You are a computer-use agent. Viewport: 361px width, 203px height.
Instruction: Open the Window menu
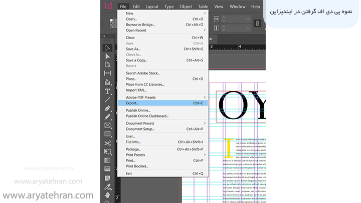[237, 6]
